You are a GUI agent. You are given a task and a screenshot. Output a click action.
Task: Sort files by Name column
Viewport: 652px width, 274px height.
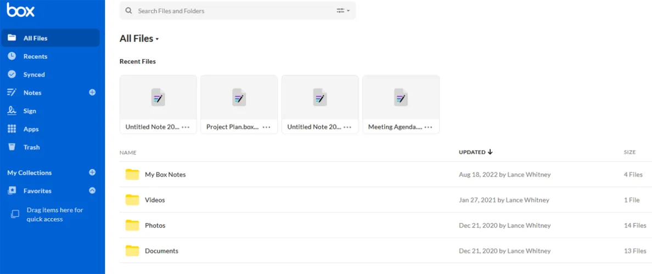coord(128,153)
